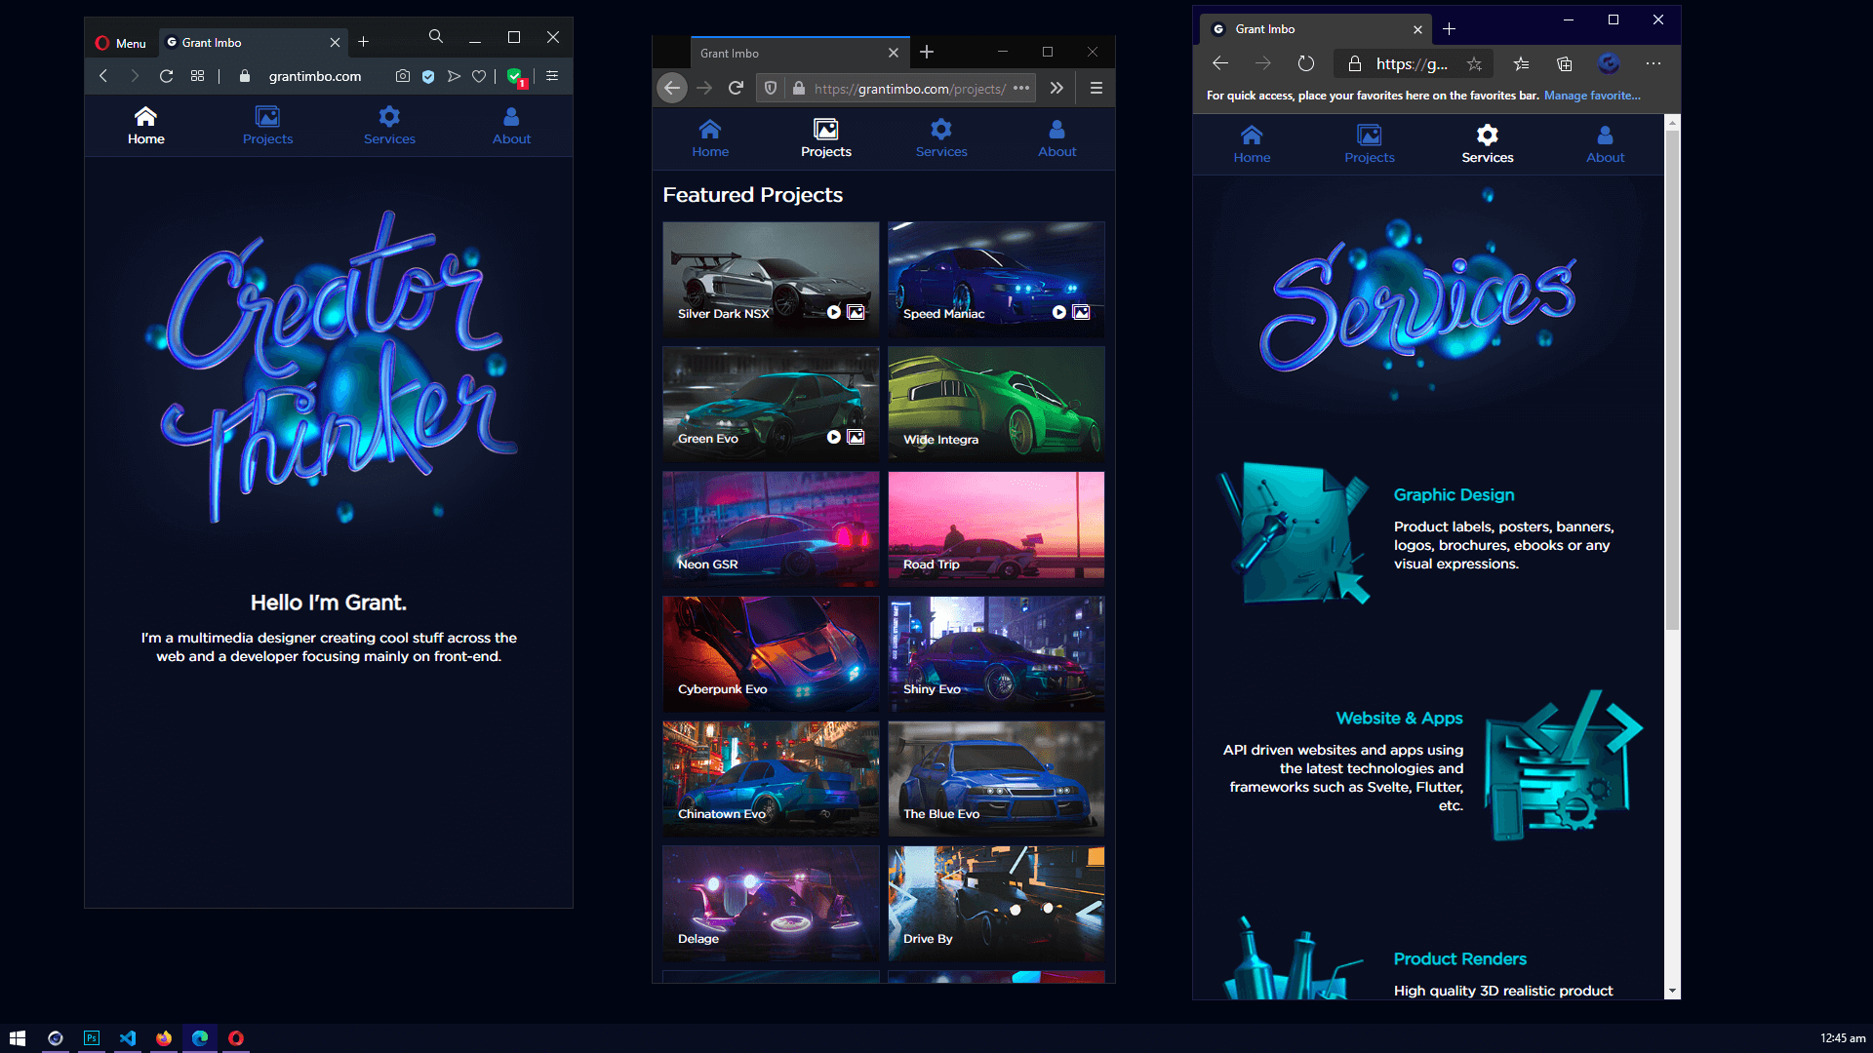The image size is (1873, 1053).
Task: Expand Firefox's overflow chevron menu
Action: [1056, 89]
